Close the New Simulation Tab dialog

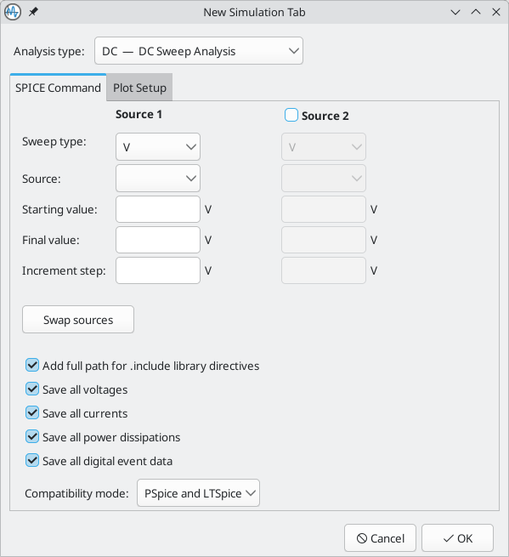pos(496,12)
